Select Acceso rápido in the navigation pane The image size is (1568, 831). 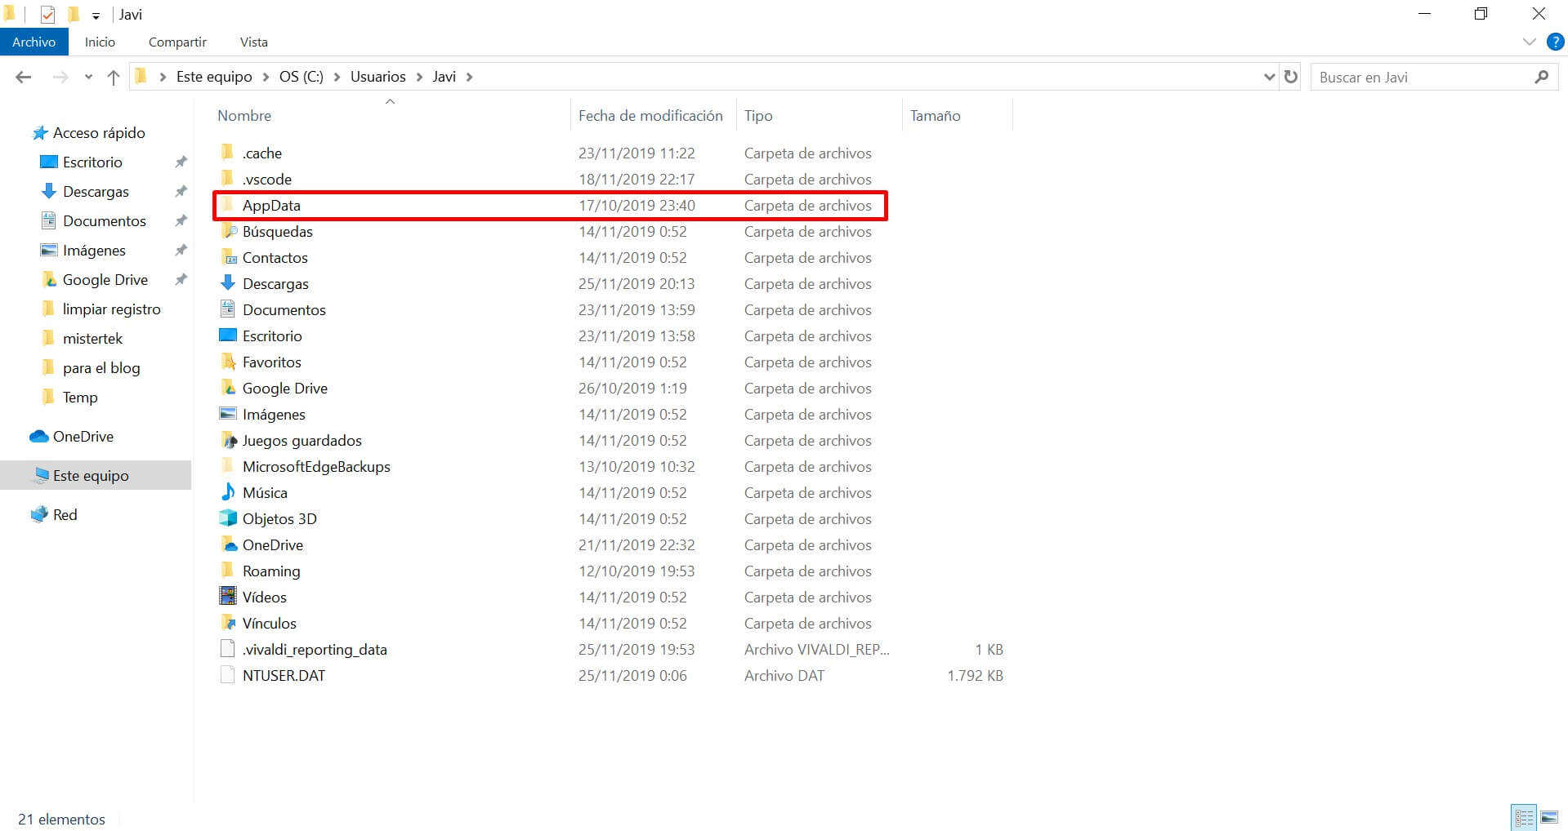click(99, 132)
